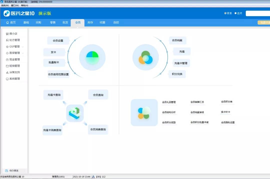Click the 短信管理 envelope icon

click(x=7, y=66)
